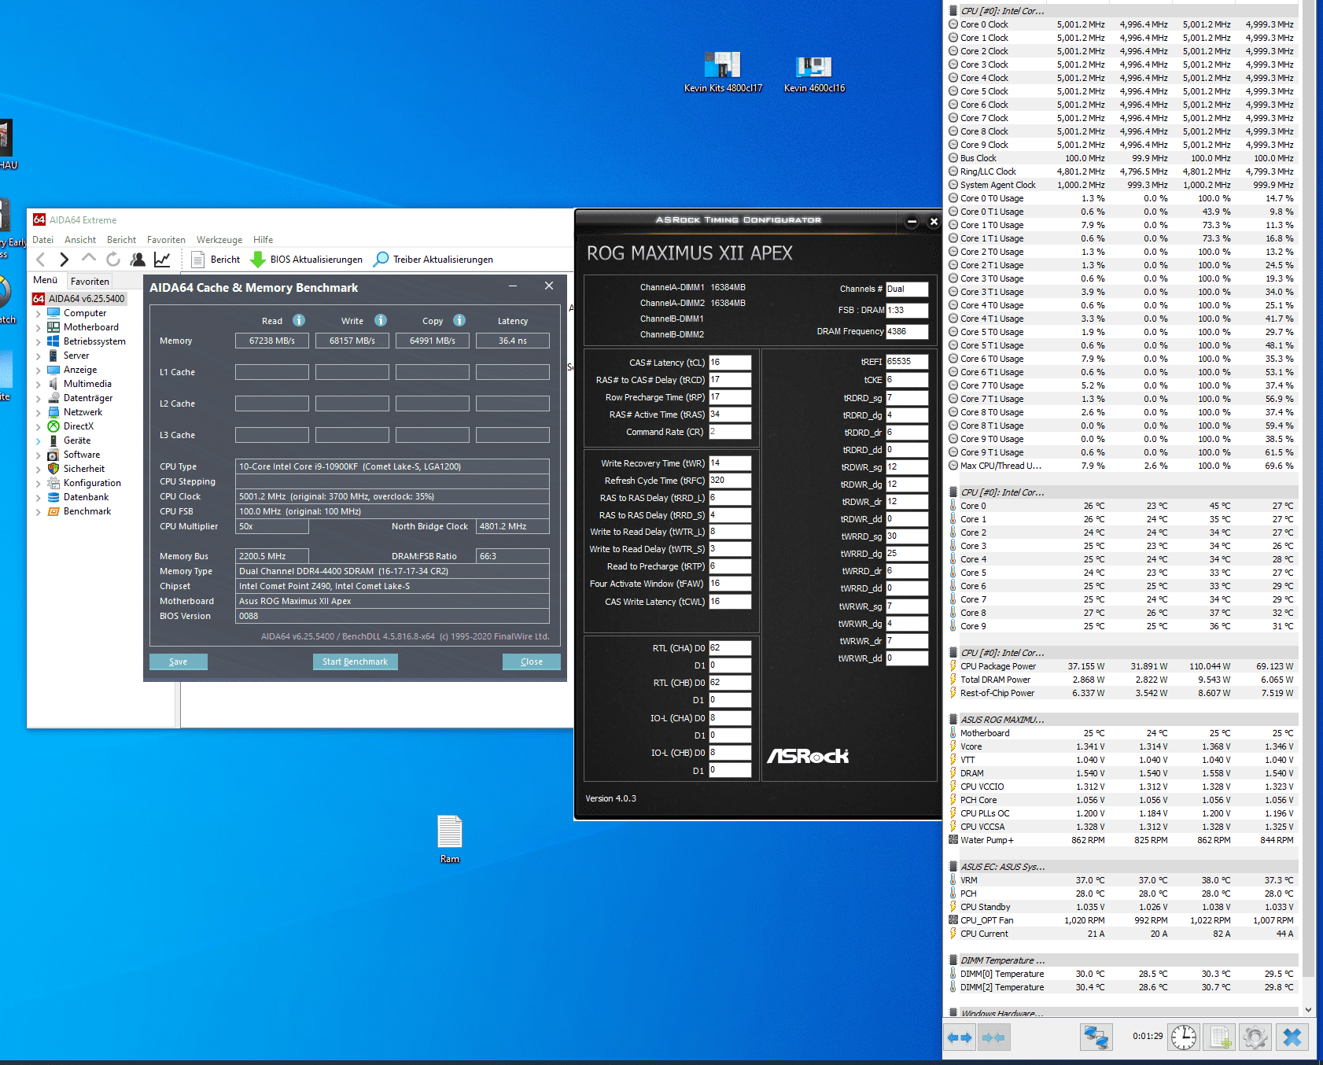Image resolution: width=1323 pixels, height=1065 pixels.
Task: Switch to Favoriten sidebar tab
Action: click(x=90, y=281)
